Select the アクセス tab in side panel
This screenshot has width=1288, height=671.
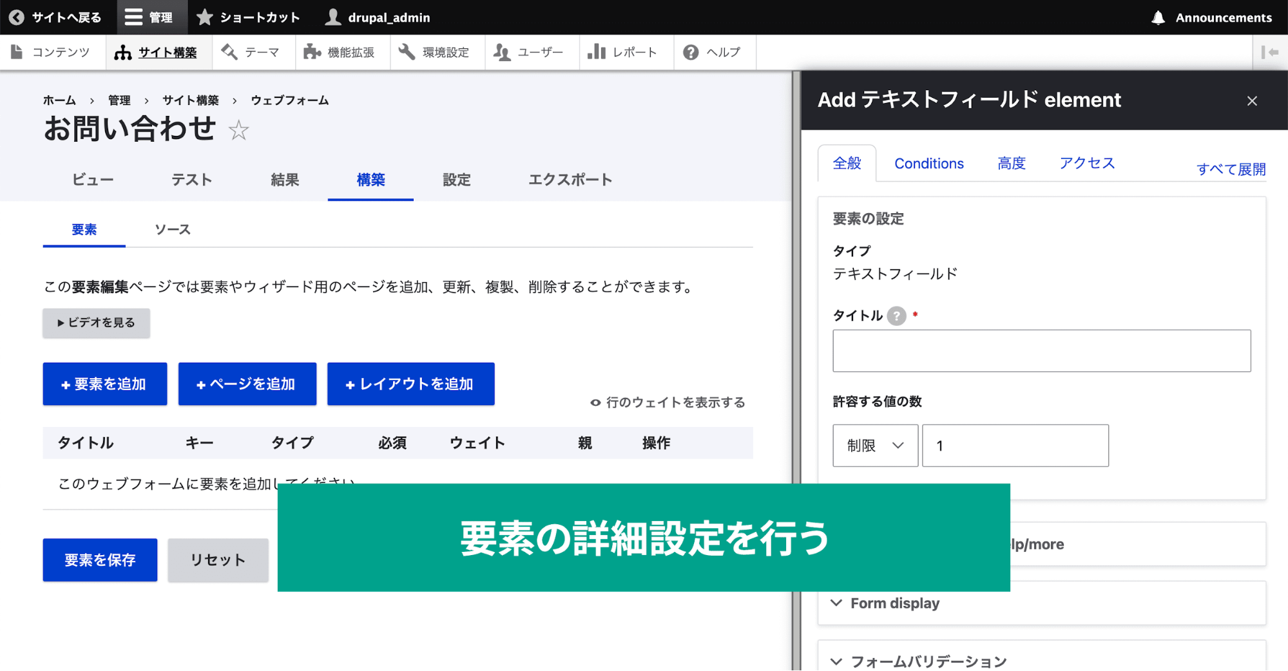tap(1087, 164)
